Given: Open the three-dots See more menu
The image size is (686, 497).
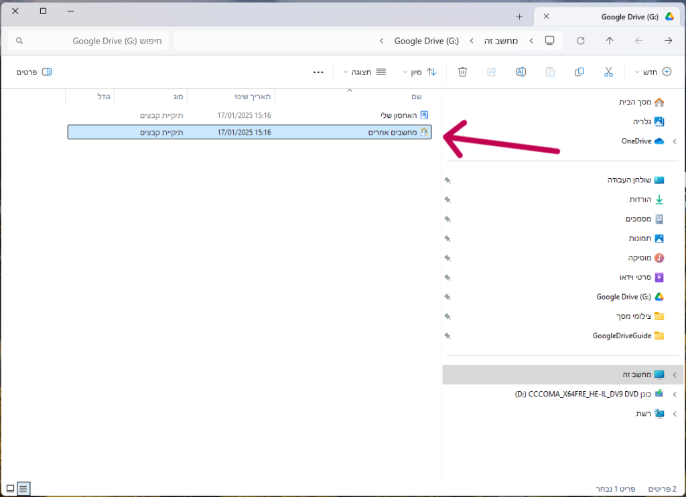Looking at the screenshot, I should [318, 72].
